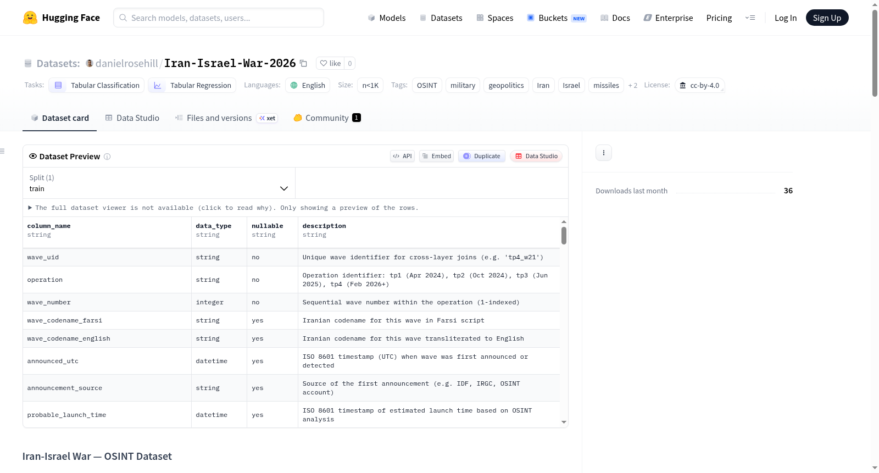The width and height of the screenshot is (879, 473).
Task: Go to Spaces in the navigation
Action: pos(494,18)
